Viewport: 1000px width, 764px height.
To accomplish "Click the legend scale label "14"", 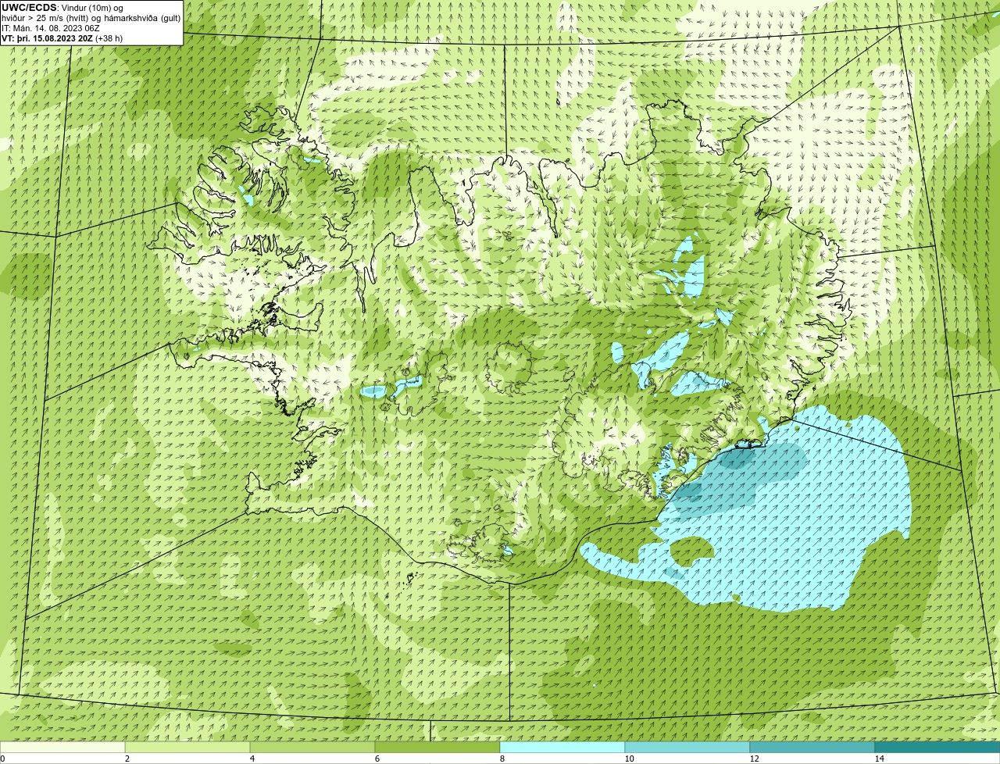I will point(879,759).
